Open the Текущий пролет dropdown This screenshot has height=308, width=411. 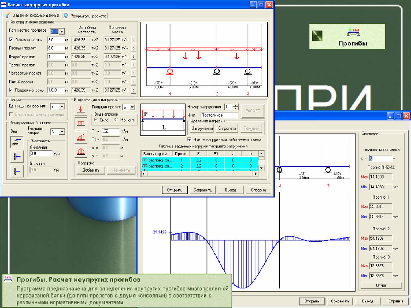pos(133,107)
